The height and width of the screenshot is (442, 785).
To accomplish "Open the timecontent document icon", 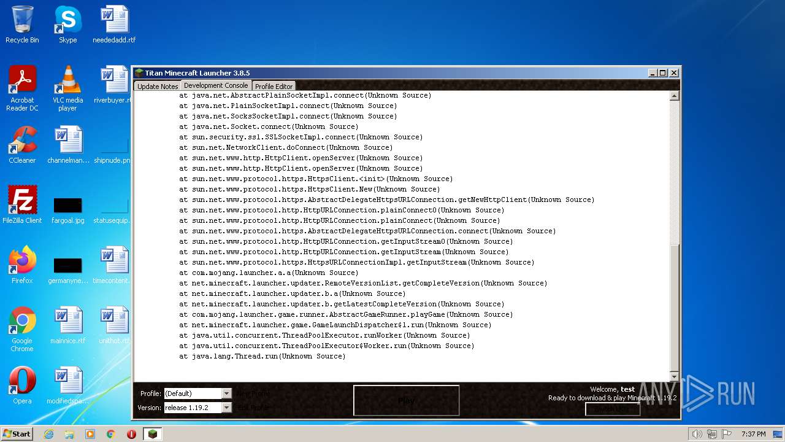I will click(x=112, y=265).
